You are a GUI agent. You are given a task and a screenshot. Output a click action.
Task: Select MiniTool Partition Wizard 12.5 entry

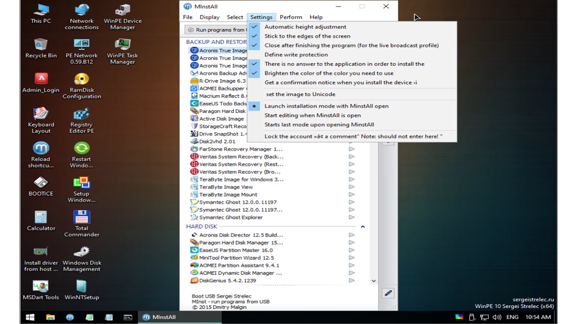point(233,258)
